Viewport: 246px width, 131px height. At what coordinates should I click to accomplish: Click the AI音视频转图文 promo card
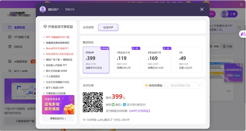tap(233, 72)
